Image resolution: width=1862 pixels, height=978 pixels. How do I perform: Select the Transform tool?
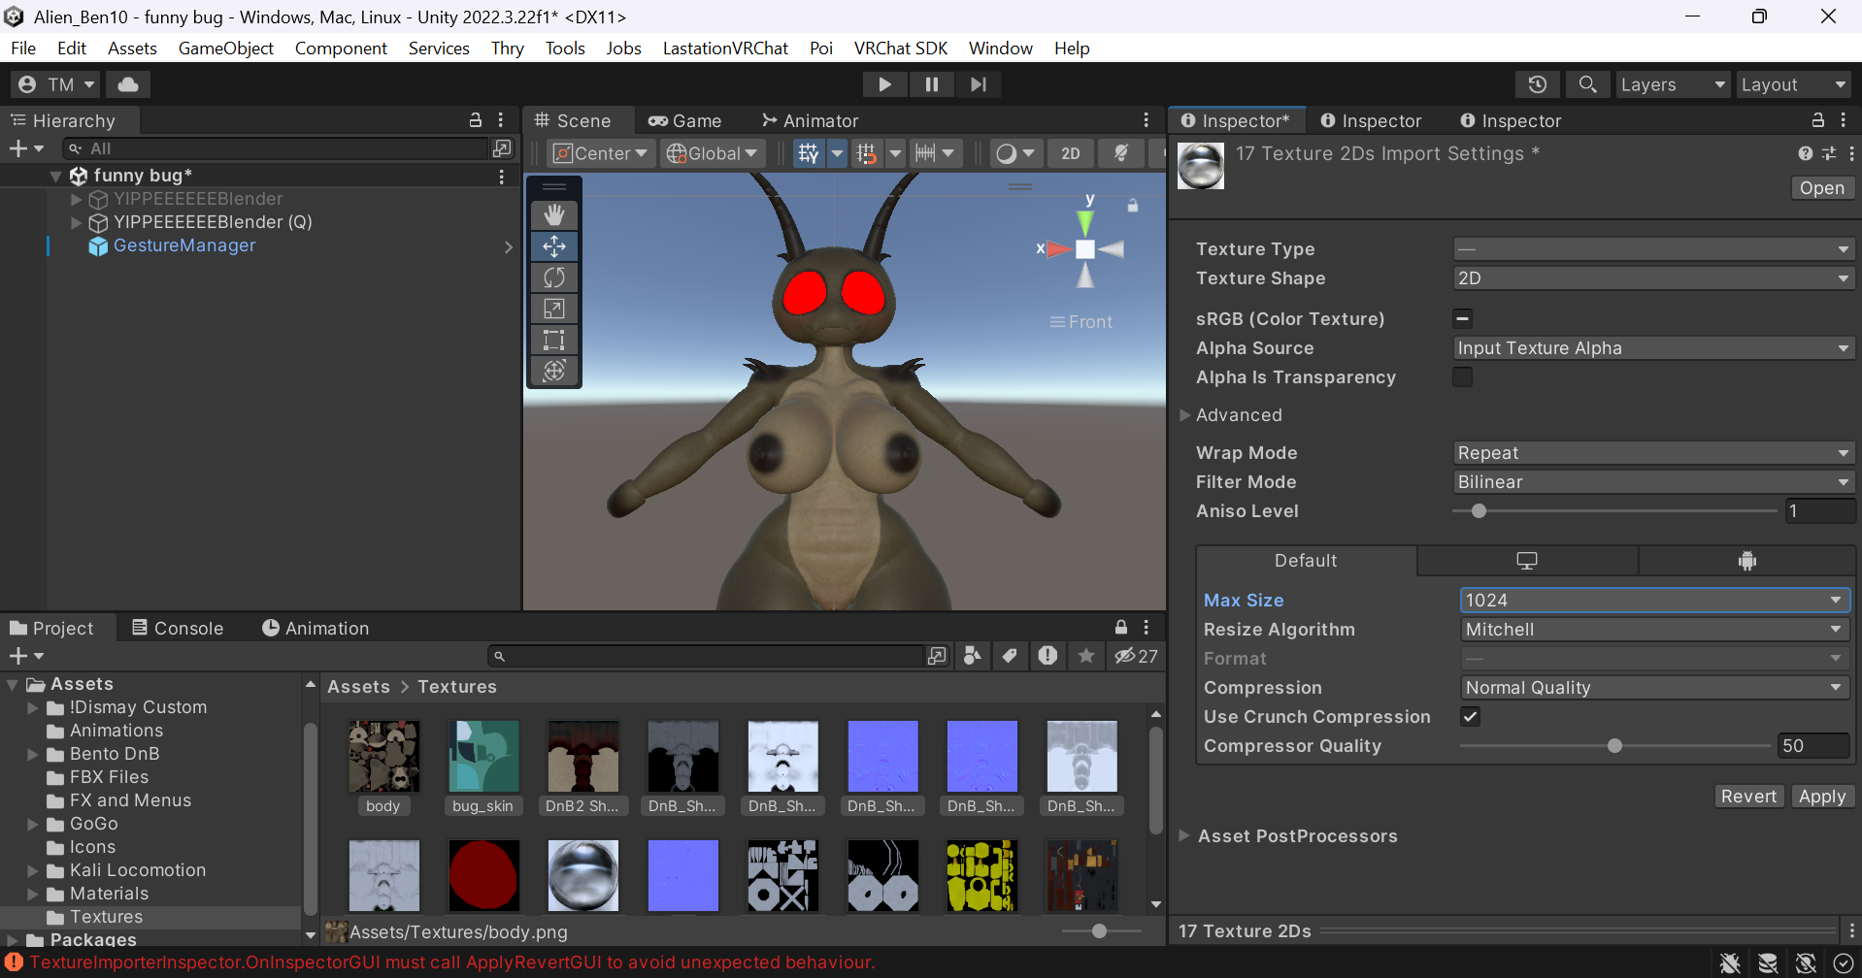554,371
